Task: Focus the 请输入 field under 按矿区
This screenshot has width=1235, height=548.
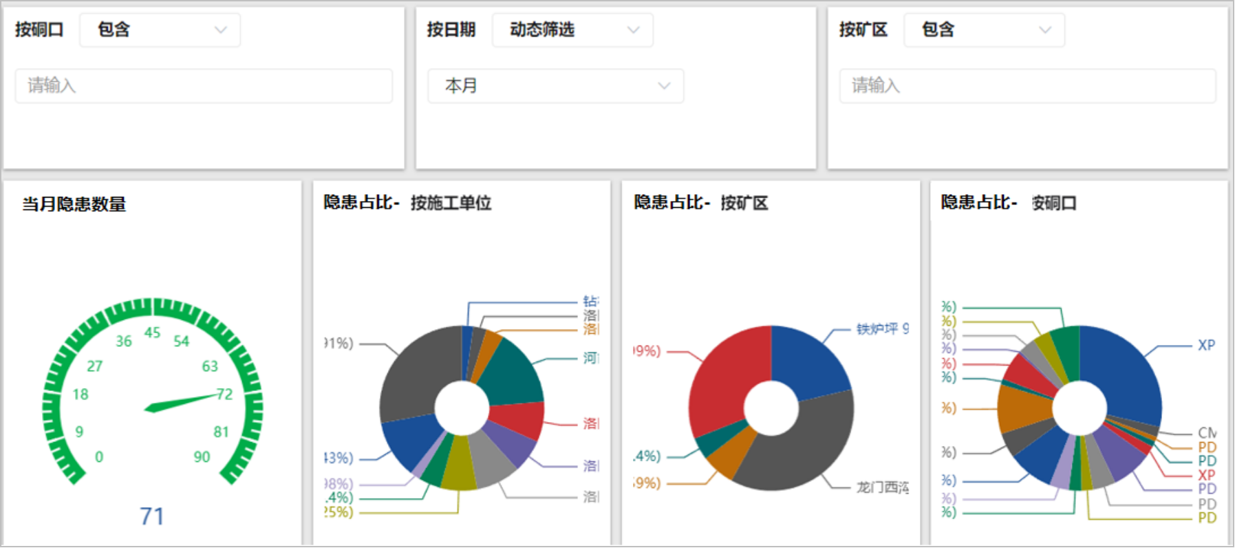Action: point(1027,86)
